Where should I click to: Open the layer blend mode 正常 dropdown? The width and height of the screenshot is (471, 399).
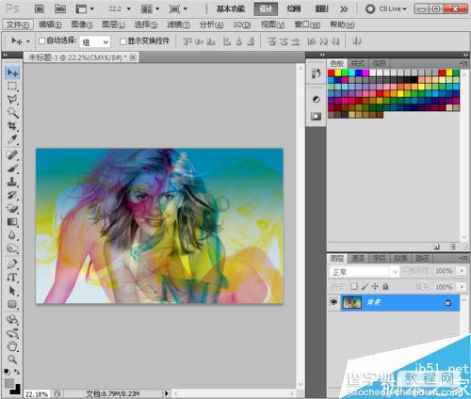point(365,272)
